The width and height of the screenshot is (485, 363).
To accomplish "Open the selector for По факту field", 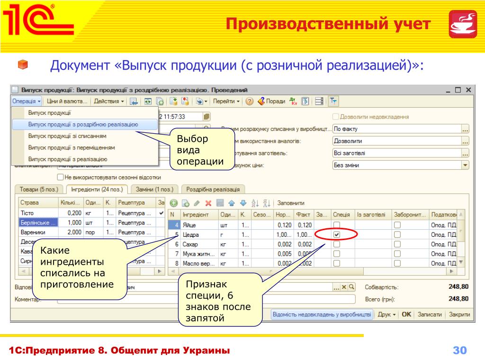I will pos(465,129).
